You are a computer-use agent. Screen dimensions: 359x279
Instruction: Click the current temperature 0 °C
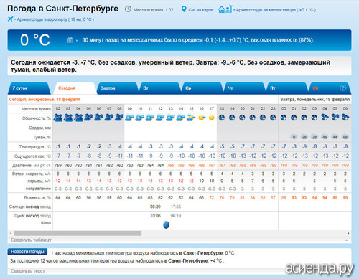(35, 39)
